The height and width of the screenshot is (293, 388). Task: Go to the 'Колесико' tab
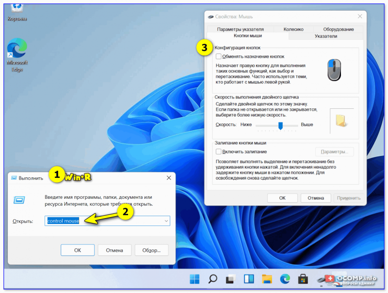point(293,29)
